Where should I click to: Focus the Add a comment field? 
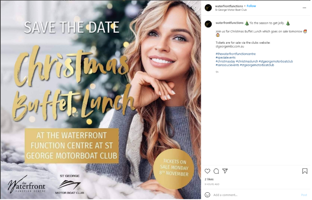(x=256, y=195)
